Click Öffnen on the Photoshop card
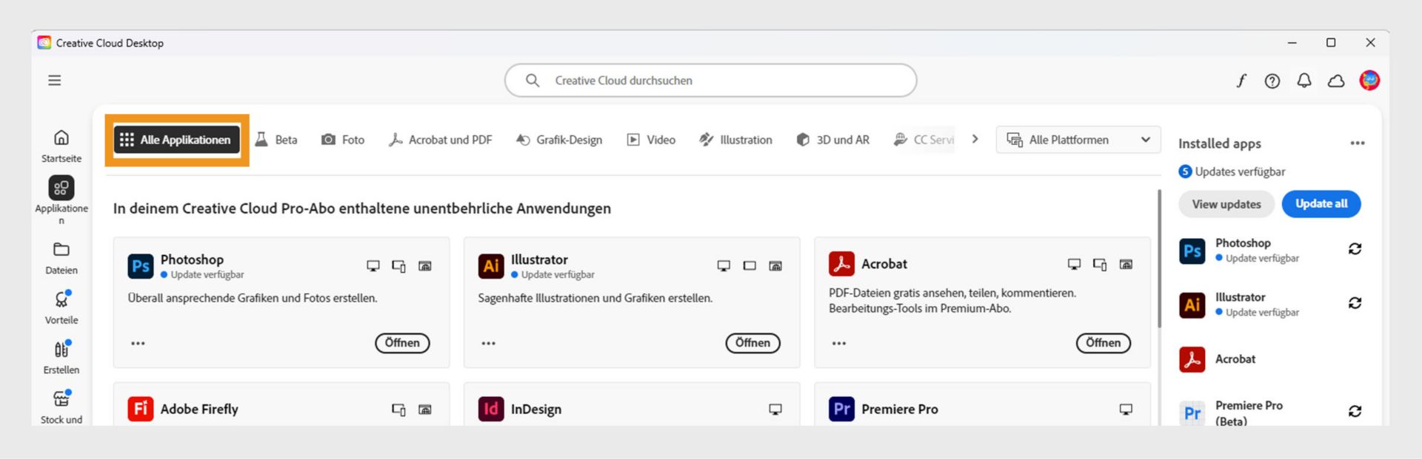 pos(402,343)
